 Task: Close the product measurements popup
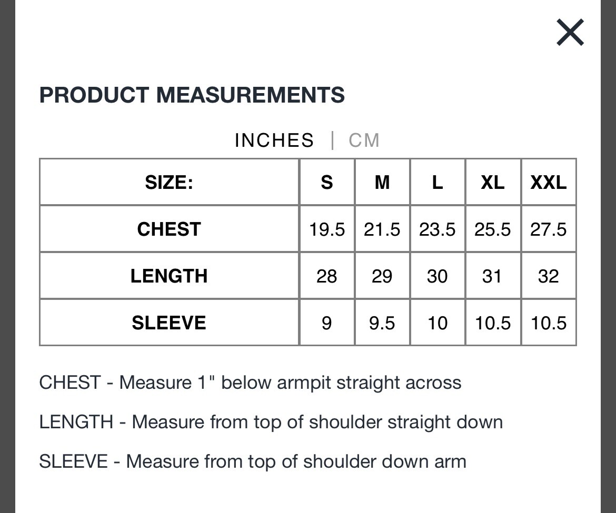click(x=570, y=32)
